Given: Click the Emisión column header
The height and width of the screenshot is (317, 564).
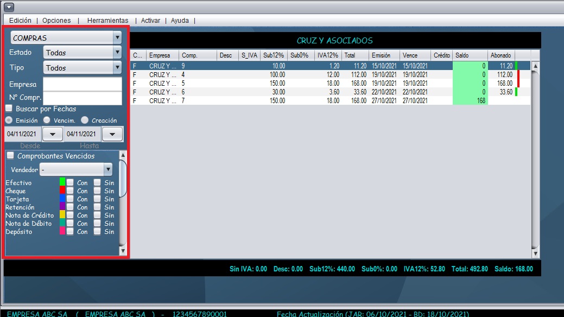Looking at the screenshot, I should [384, 55].
